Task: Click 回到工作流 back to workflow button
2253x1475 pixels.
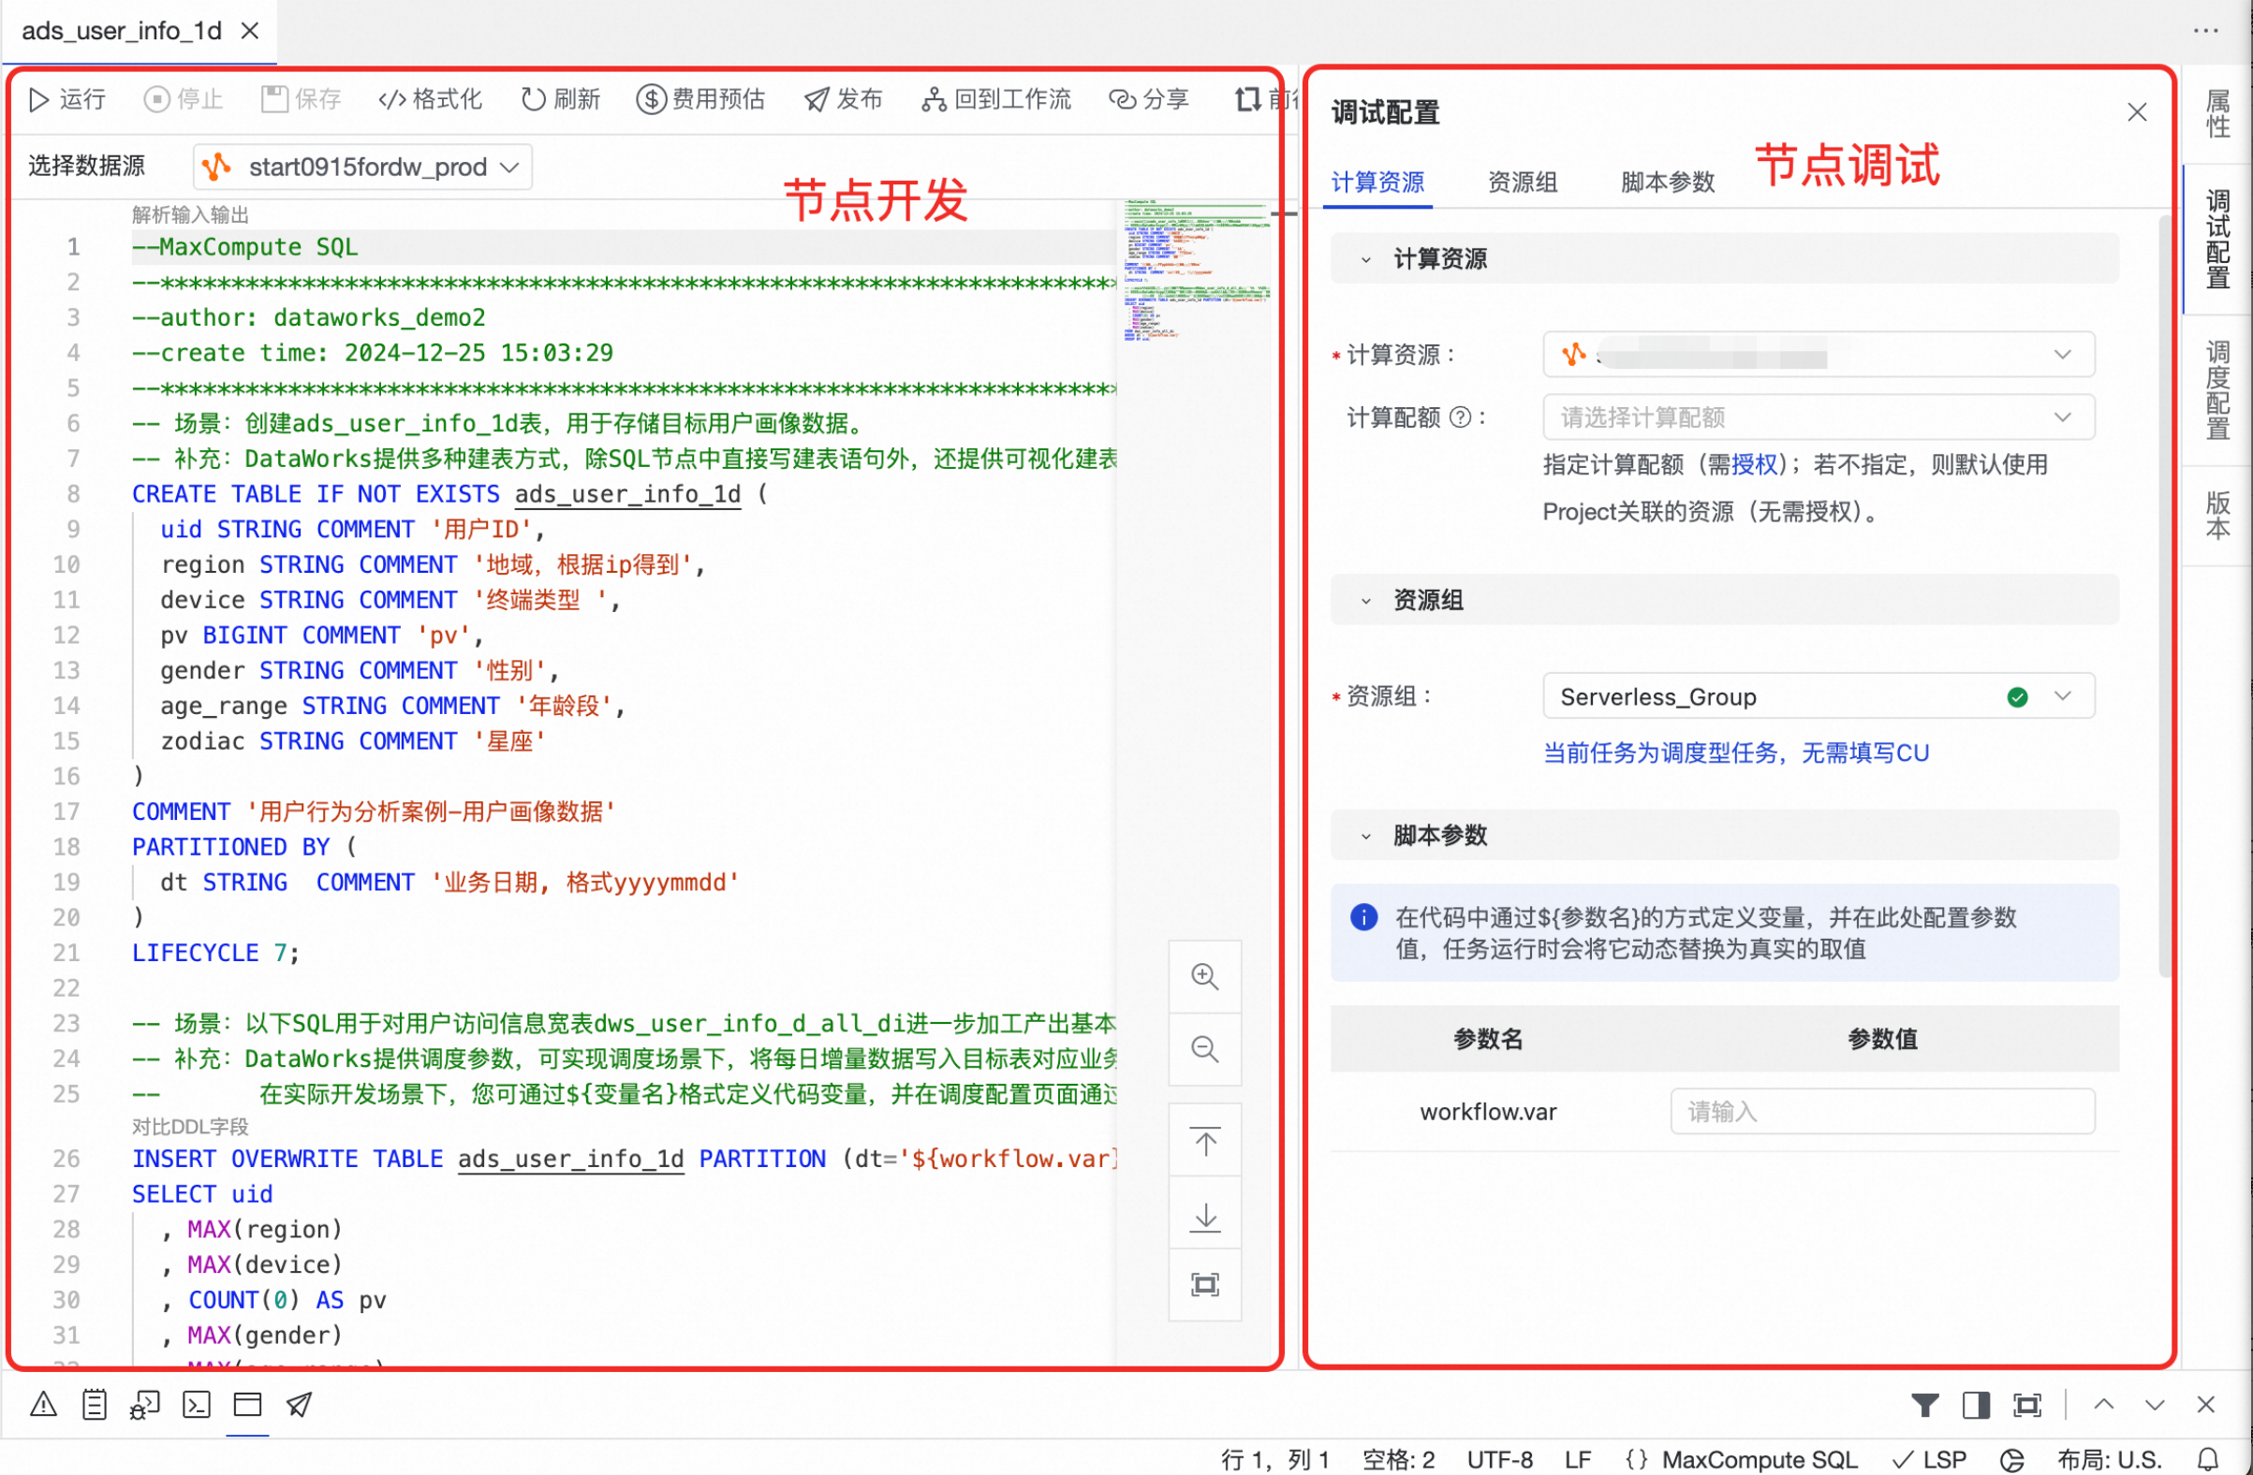Action: tap(997, 99)
